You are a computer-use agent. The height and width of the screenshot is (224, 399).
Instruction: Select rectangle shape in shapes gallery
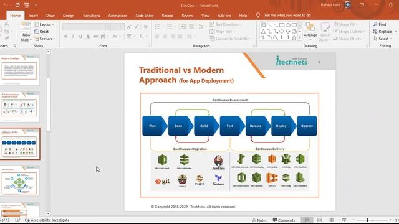coord(282,25)
